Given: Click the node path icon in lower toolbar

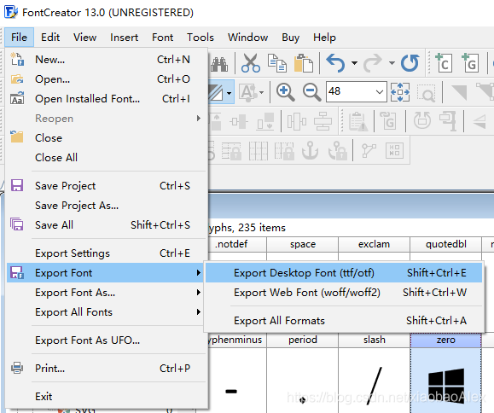Looking at the screenshot, I should tap(369, 150).
